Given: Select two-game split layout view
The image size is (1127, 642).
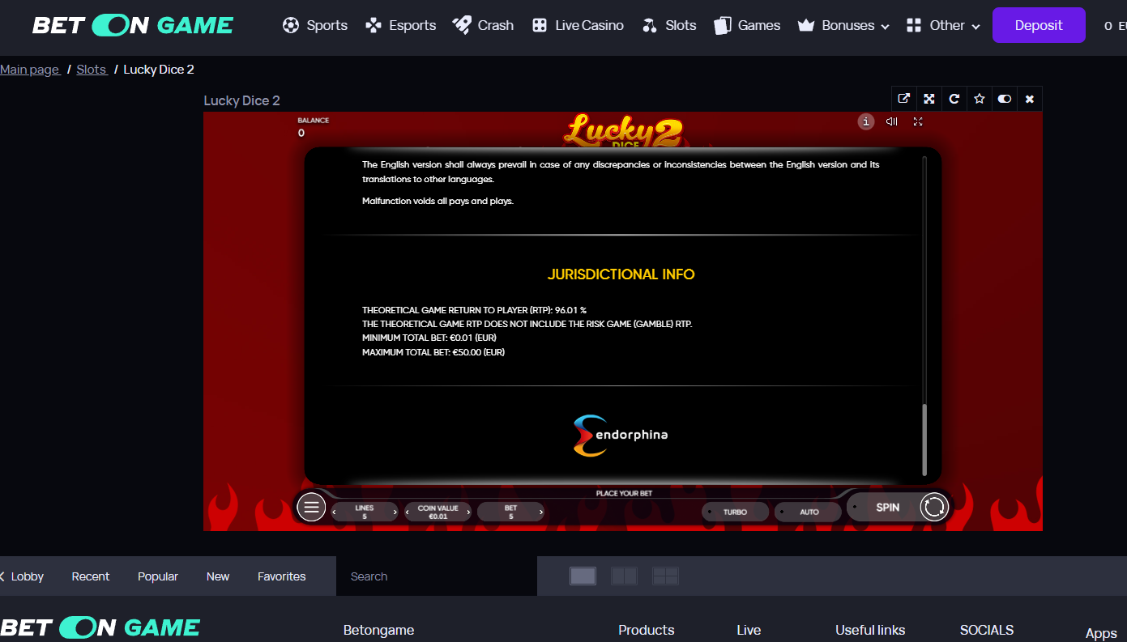Looking at the screenshot, I should [x=624, y=576].
